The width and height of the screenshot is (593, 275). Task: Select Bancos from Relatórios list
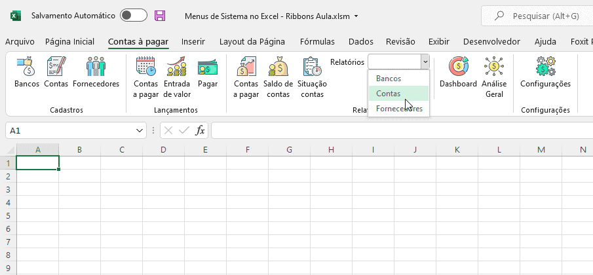398,79
